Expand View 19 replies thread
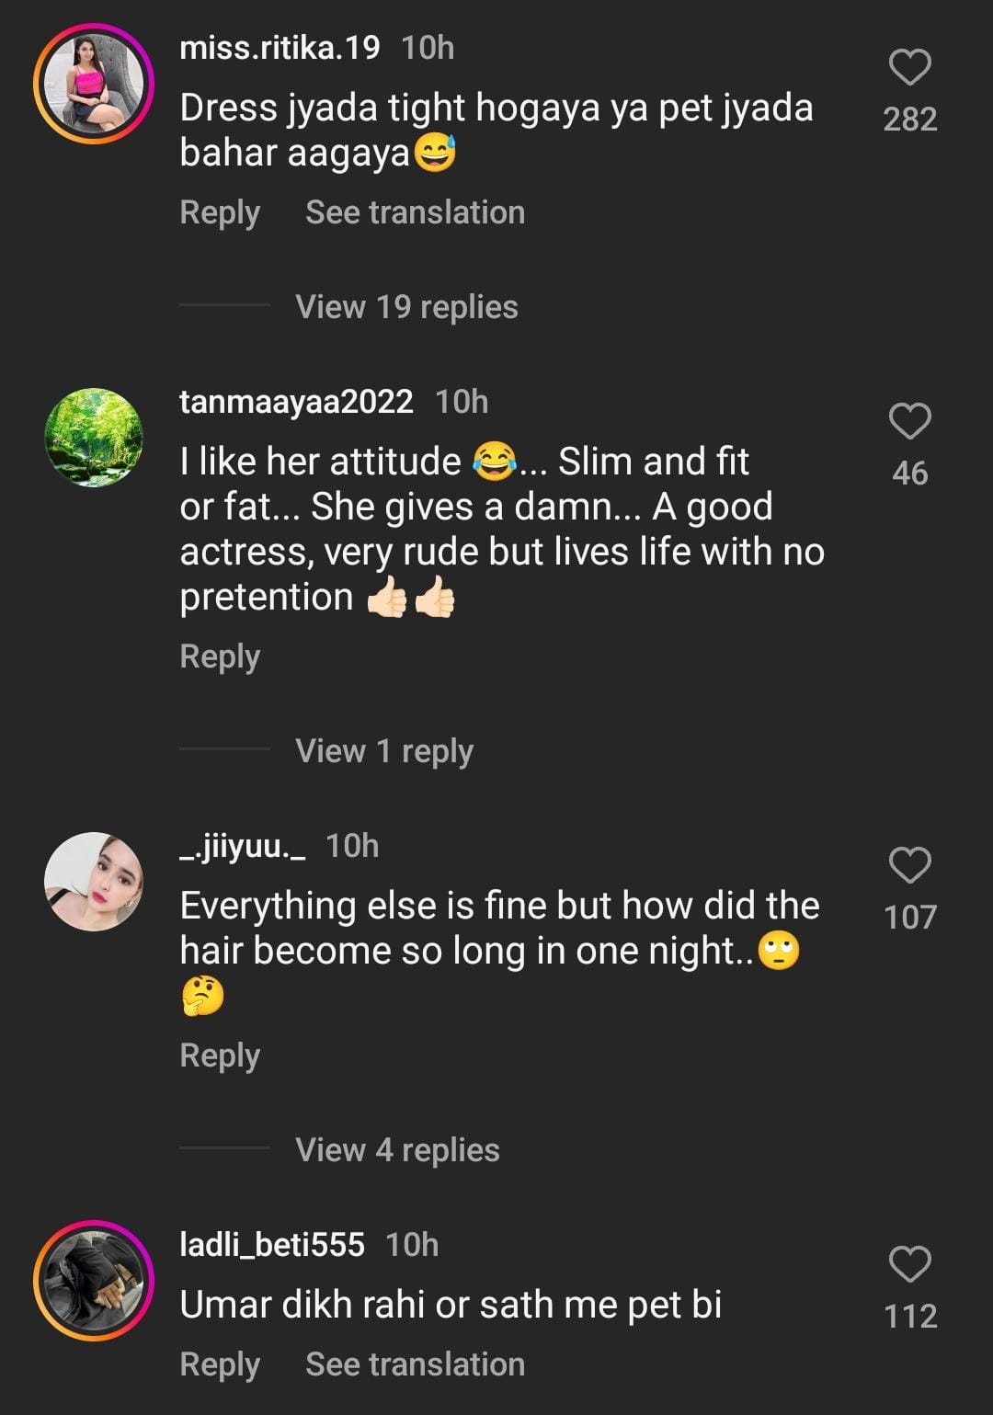The width and height of the screenshot is (993, 1415). click(406, 307)
